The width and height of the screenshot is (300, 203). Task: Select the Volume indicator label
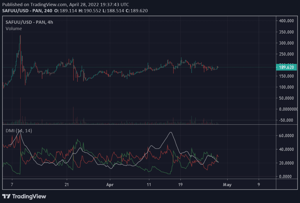tap(13, 28)
